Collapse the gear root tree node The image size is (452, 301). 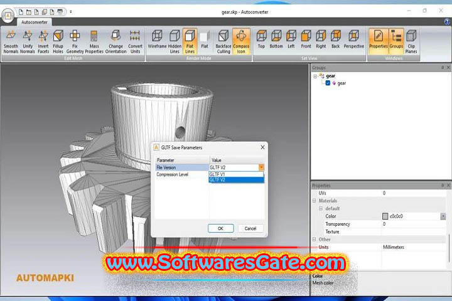point(315,77)
